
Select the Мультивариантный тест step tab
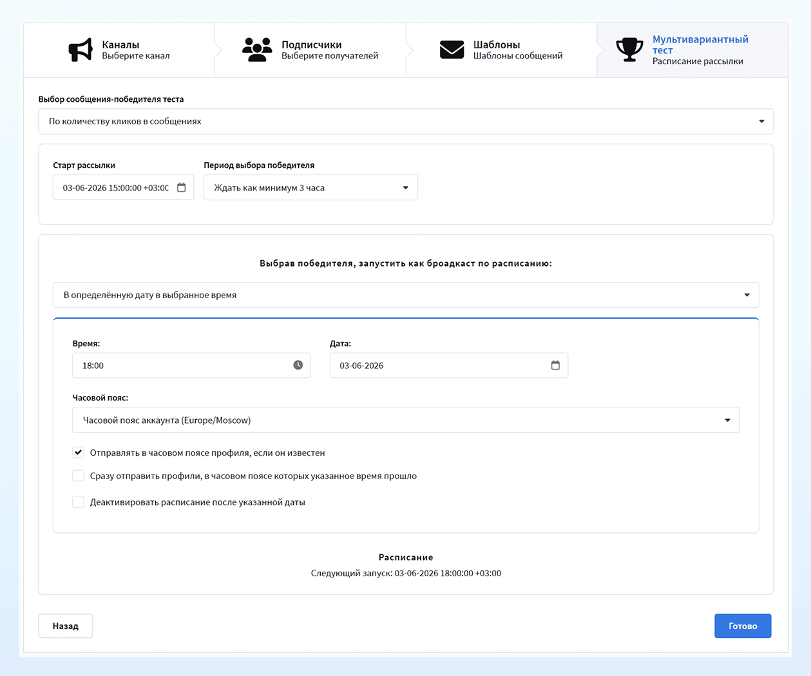tap(692, 50)
